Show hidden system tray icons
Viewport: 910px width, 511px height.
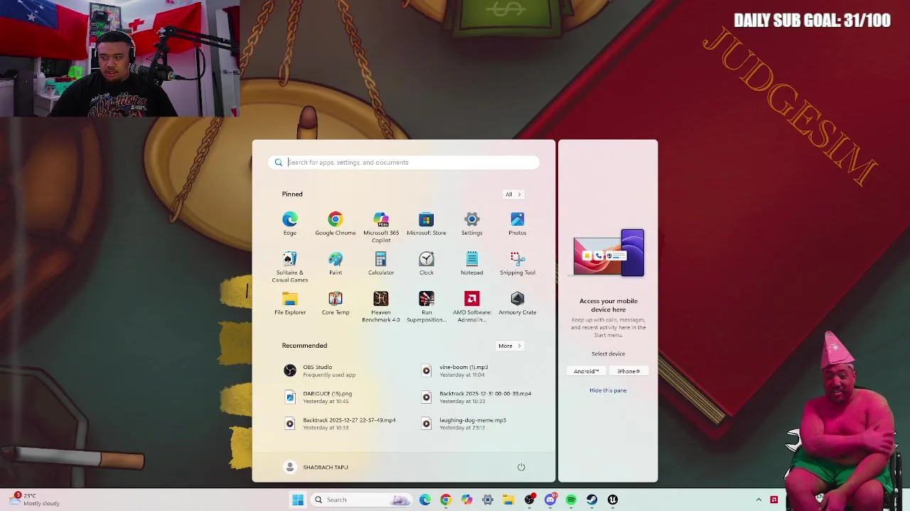tap(759, 500)
